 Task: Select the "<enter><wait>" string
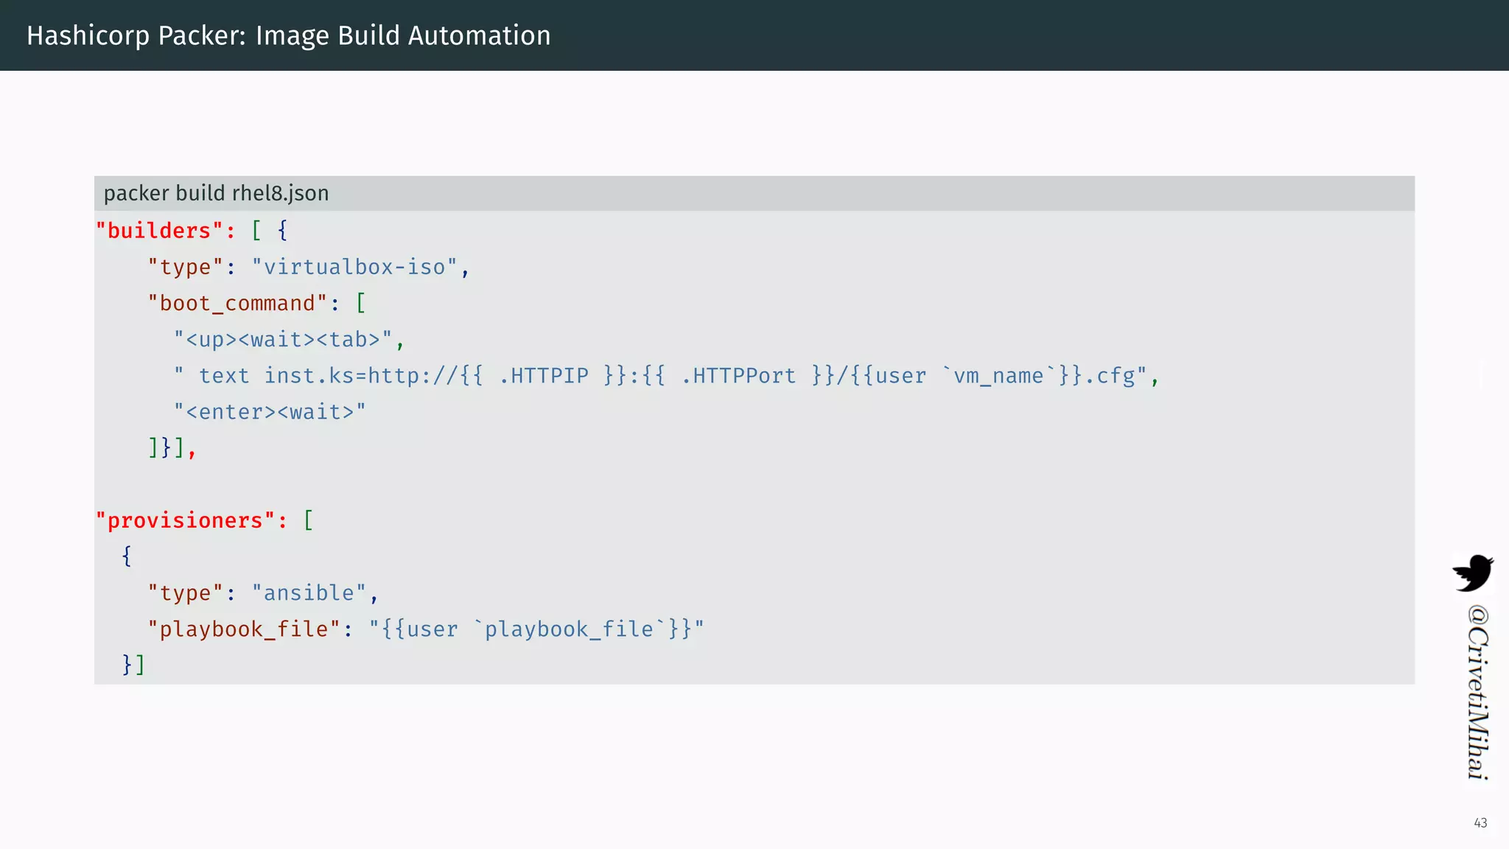270,411
